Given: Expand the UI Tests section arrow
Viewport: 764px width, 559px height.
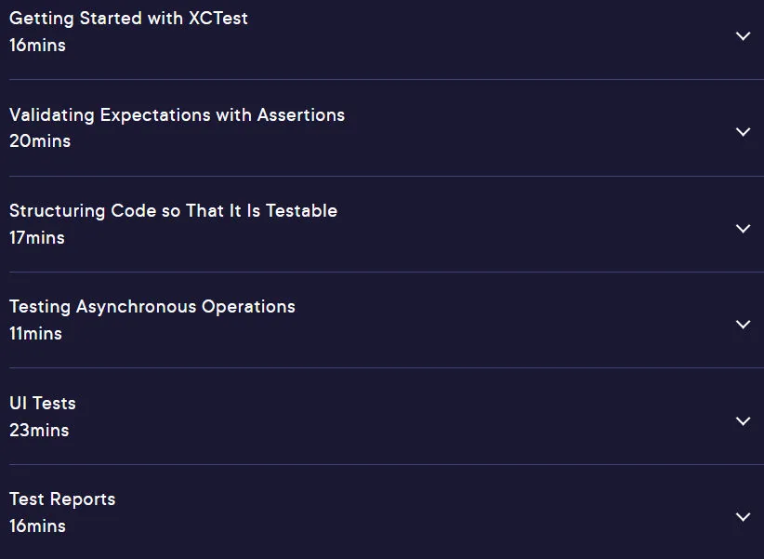Looking at the screenshot, I should (x=743, y=421).
